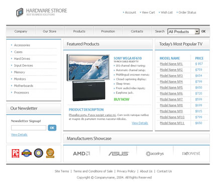Submit newsletter signup with OK button

(52, 128)
